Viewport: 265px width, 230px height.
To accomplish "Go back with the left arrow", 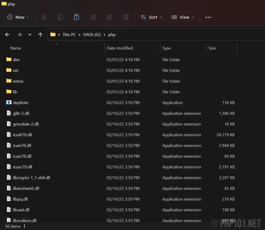I will (8, 35).
